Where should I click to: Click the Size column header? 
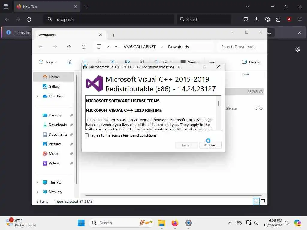tap(246, 74)
